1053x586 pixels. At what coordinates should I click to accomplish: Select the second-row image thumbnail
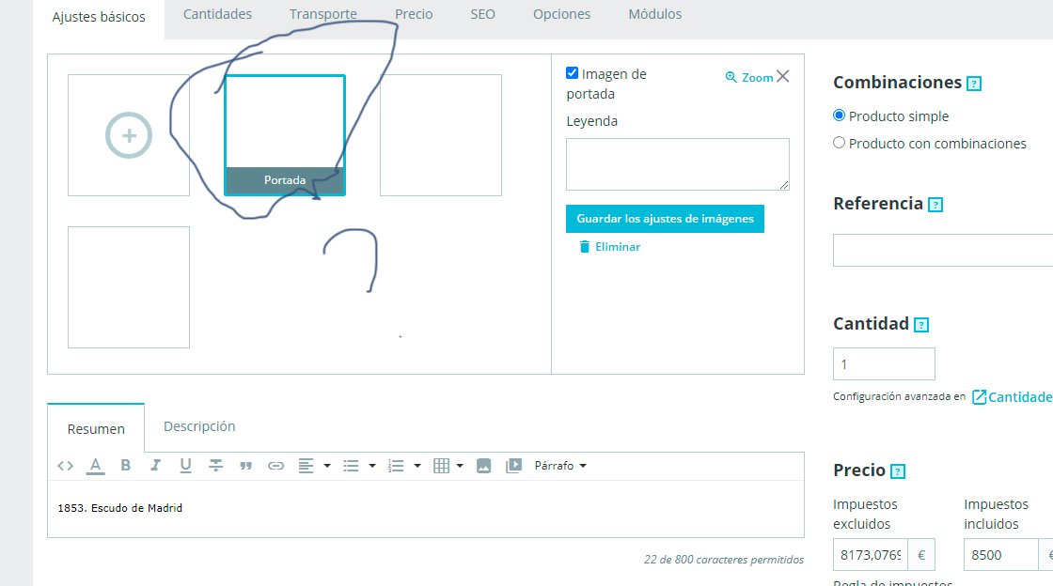pos(129,287)
